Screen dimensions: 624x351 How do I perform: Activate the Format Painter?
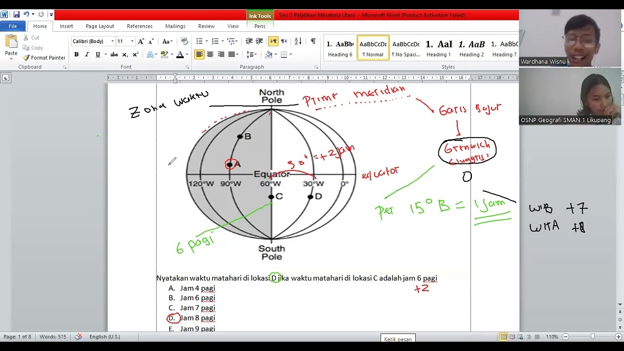(44, 58)
